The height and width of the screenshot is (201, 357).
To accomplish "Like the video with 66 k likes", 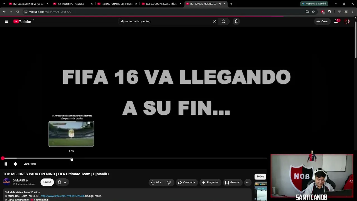I will (x=156, y=183).
